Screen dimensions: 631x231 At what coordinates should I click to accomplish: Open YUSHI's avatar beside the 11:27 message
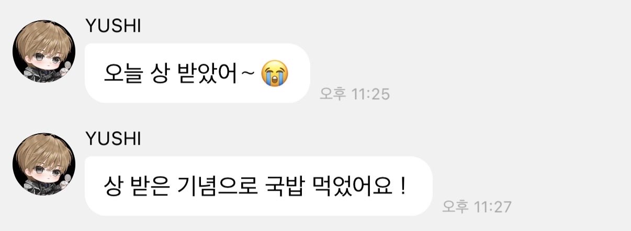tap(43, 165)
